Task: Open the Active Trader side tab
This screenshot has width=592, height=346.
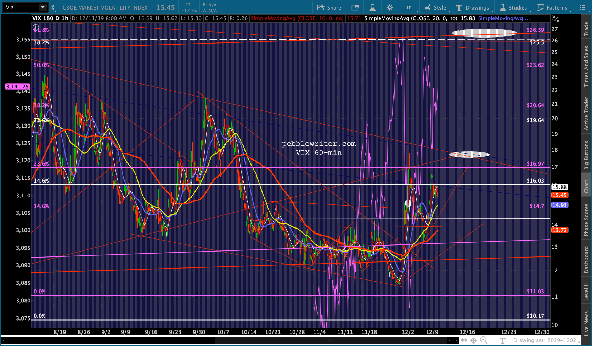Action: tap(586, 114)
